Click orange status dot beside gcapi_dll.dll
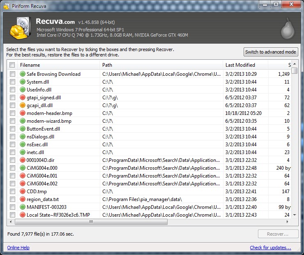Viewport: 304px width, 255px height. point(23,105)
